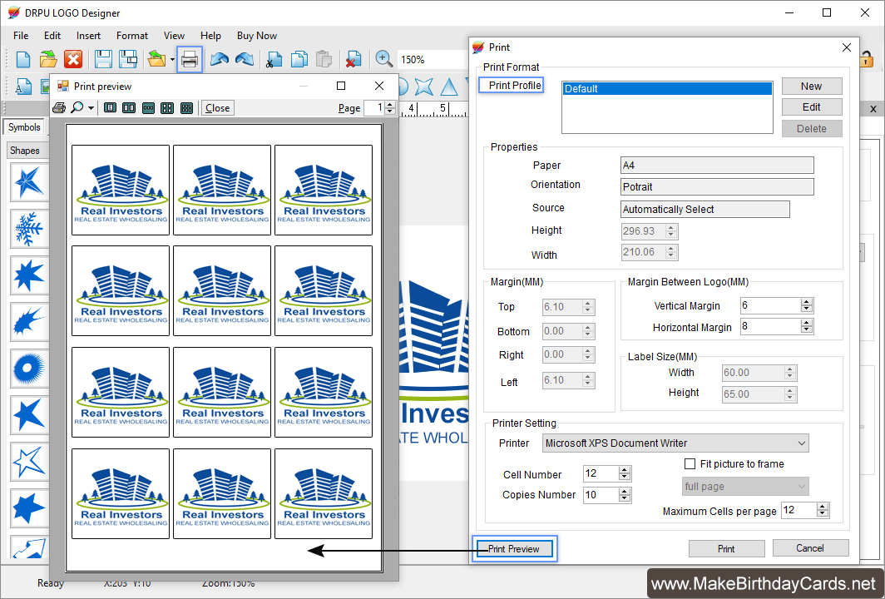Click the Text tool icon with letter A
The image size is (885, 599).
point(23,87)
